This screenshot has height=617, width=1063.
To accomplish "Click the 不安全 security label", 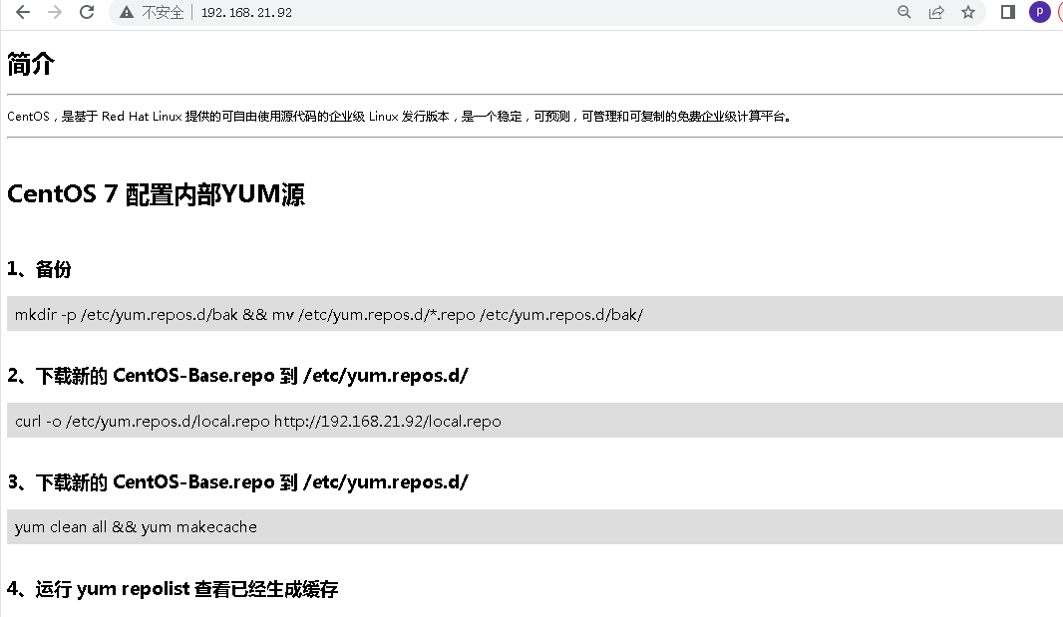I will [163, 12].
